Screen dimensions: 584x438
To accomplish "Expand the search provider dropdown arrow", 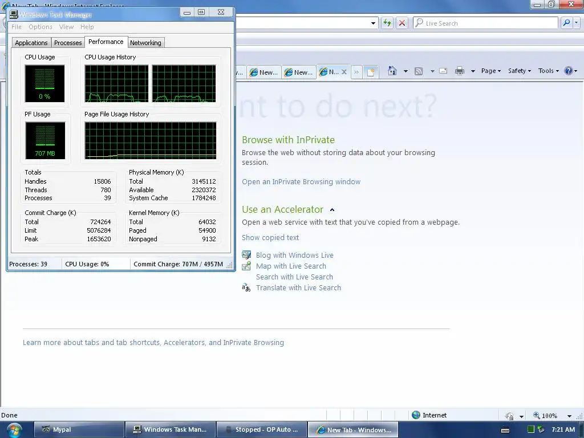I will 577,23.
